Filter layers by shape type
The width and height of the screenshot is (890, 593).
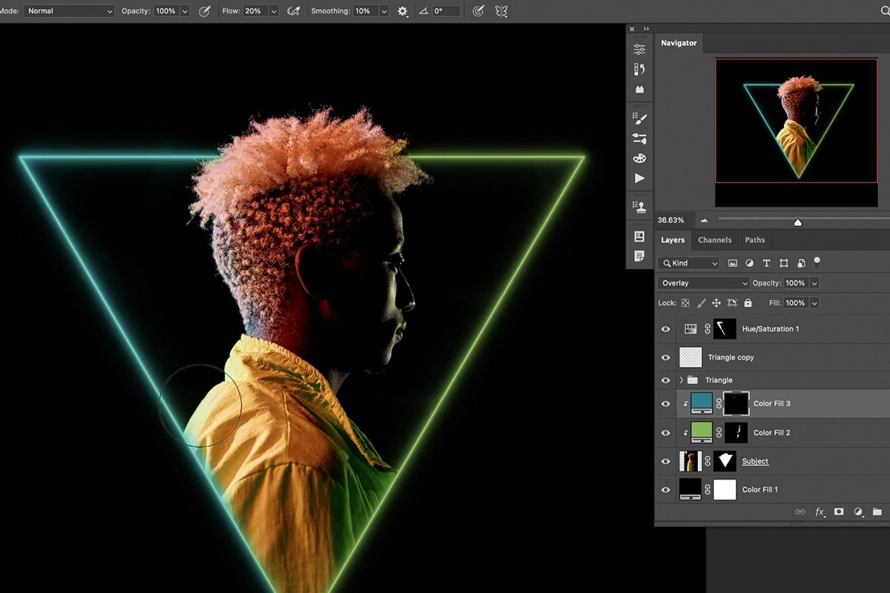tap(783, 263)
